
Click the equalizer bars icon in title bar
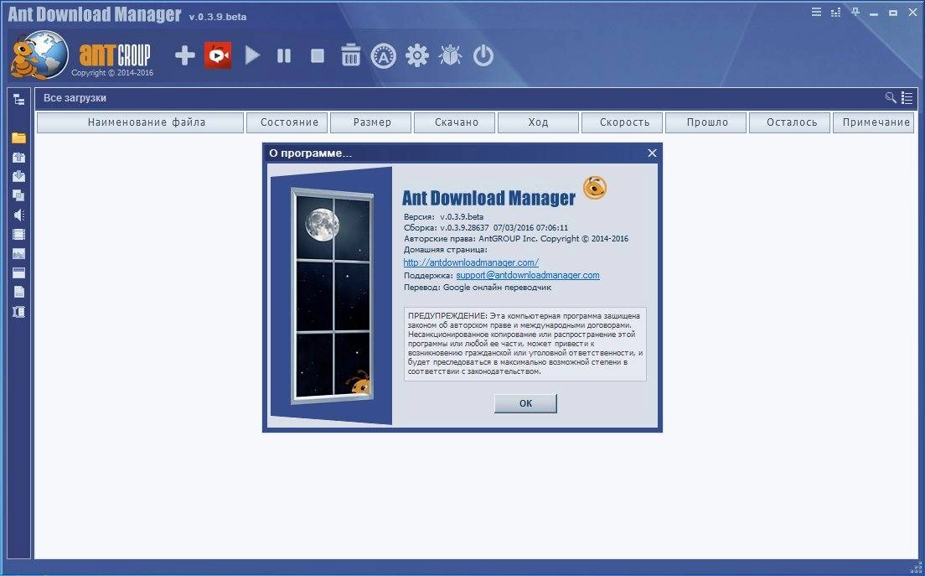(x=836, y=12)
